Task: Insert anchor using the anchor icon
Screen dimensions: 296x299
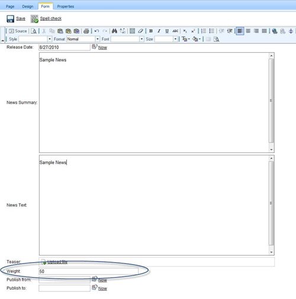Action: [291, 31]
